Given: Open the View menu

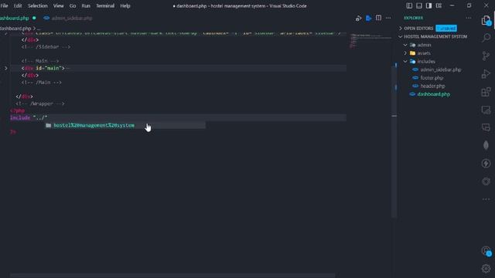Looking at the screenshot, I should [x=59, y=5].
